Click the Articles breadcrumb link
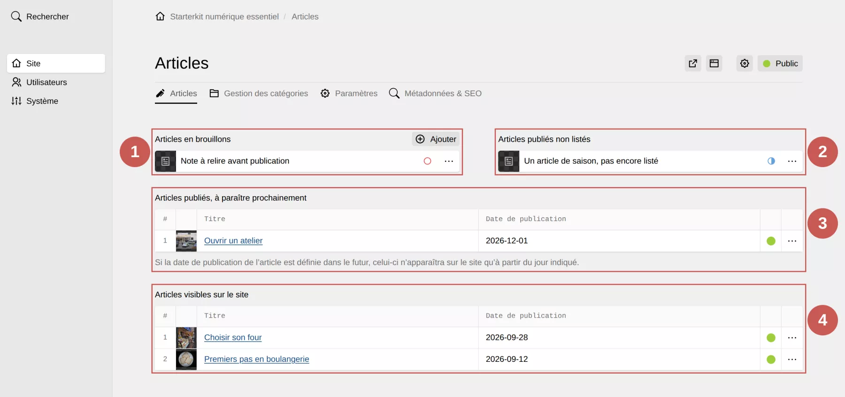The width and height of the screenshot is (845, 397). pyautogui.click(x=305, y=16)
